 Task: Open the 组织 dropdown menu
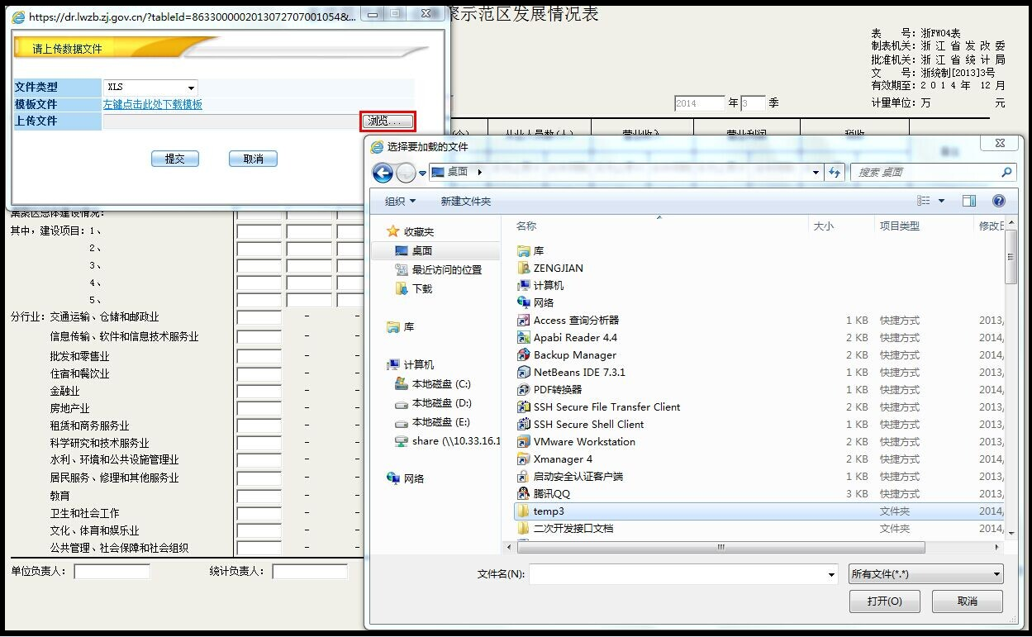pyautogui.click(x=401, y=201)
